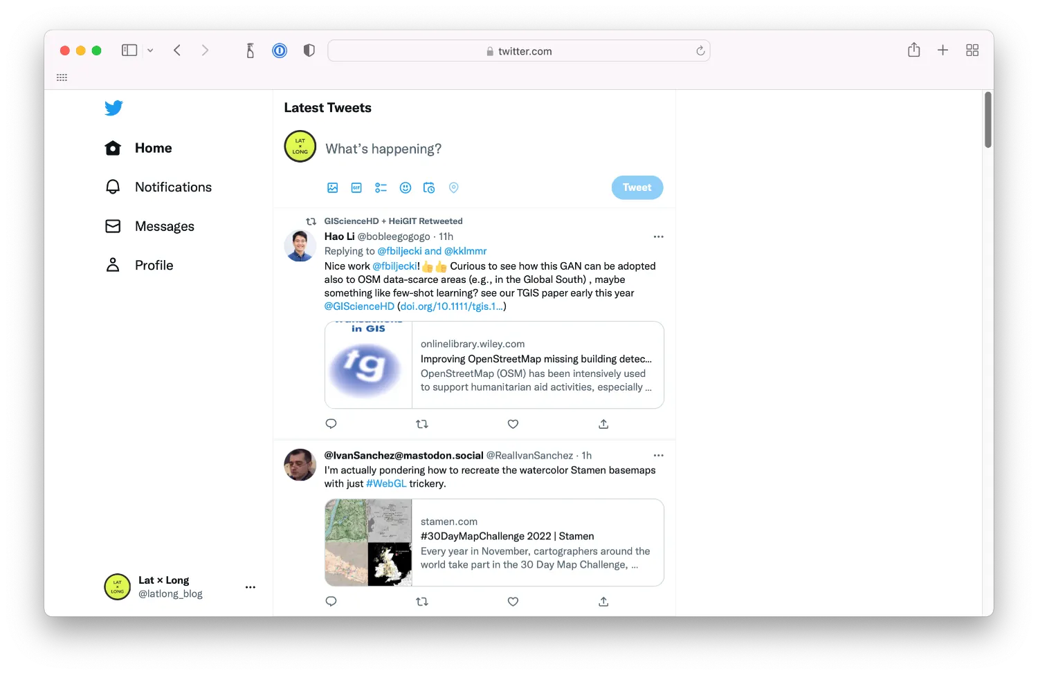This screenshot has height=675, width=1038.
Task: Add an image to the new tweet
Action: (x=333, y=187)
